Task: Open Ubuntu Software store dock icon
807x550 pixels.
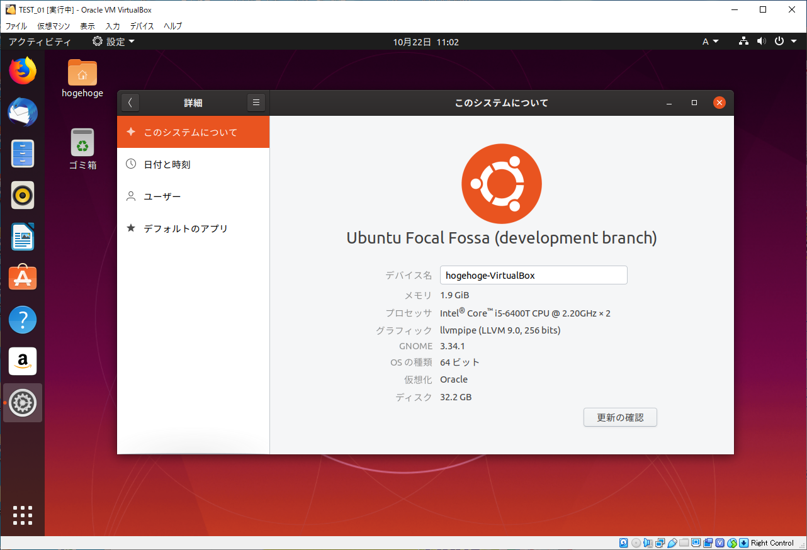Action: tap(23, 278)
